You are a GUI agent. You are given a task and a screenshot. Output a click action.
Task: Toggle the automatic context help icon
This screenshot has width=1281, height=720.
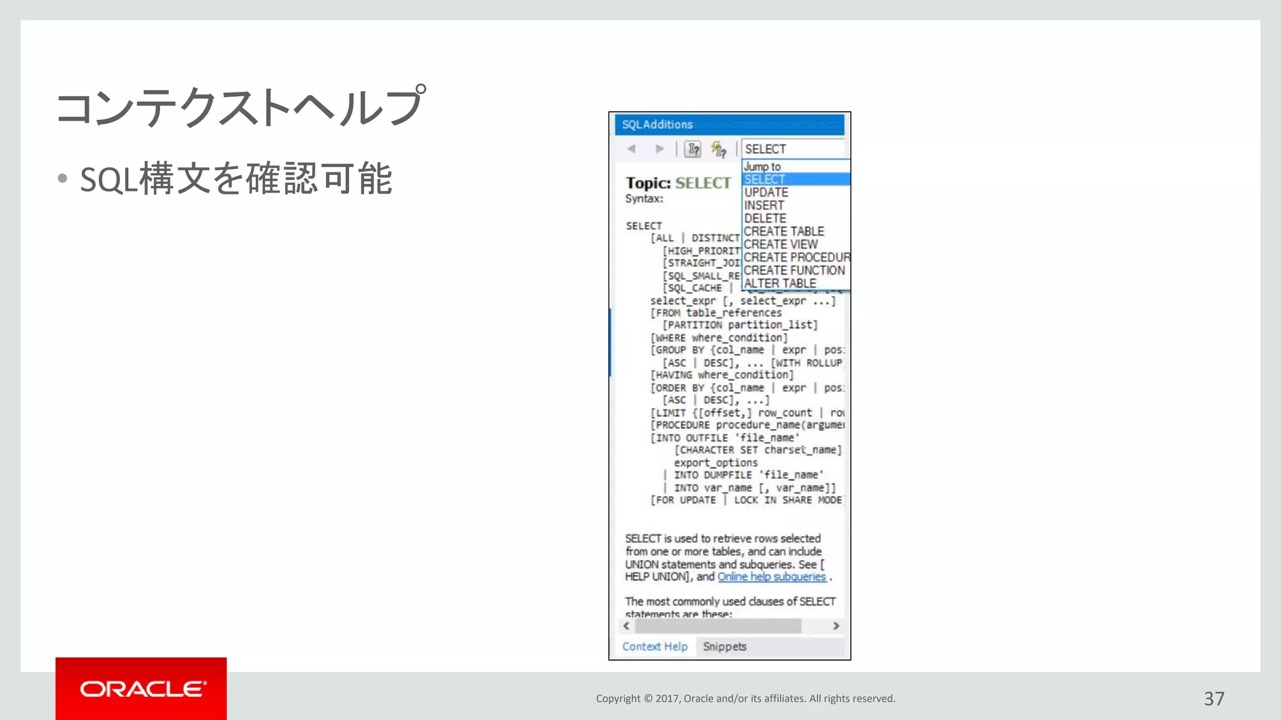pyautogui.click(x=719, y=149)
